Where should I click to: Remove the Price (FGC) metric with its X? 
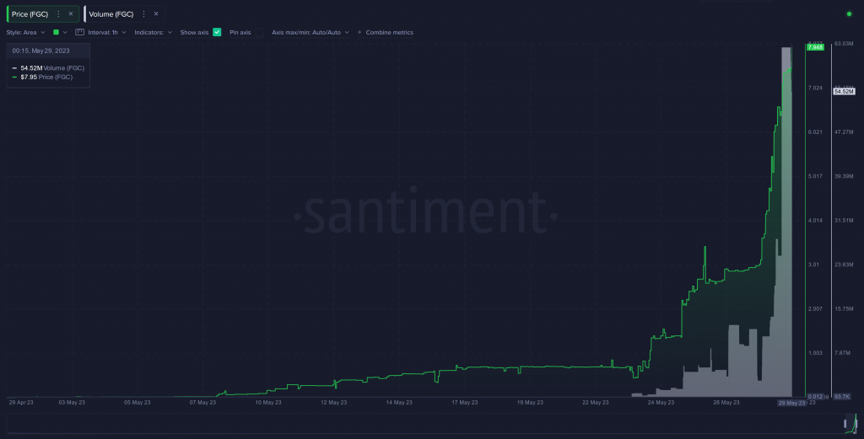(71, 14)
